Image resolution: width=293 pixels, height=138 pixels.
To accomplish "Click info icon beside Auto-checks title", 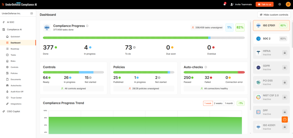I will 206,67.
